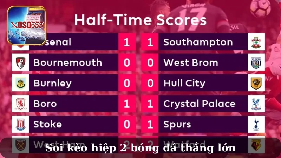Click the Burnley club crest
Image resolution: width=281 pixels, height=158 pixels.
tap(21, 83)
